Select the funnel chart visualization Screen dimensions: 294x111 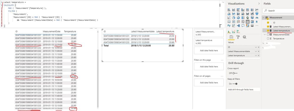pos(257,14)
